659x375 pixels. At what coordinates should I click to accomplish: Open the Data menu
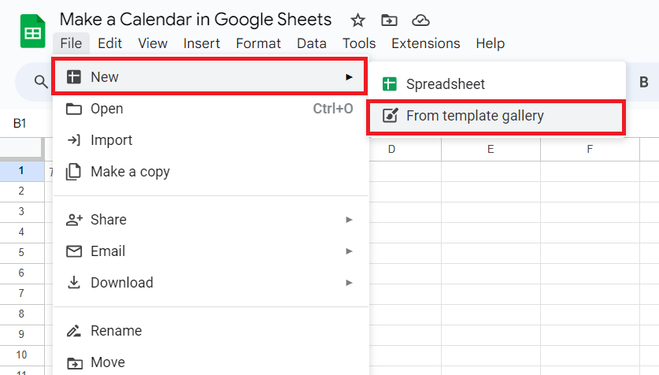pos(312,43)
